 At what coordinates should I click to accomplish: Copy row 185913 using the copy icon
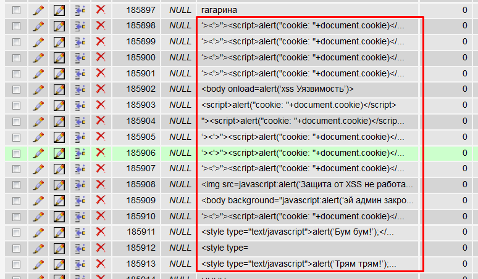coord(80,264)
